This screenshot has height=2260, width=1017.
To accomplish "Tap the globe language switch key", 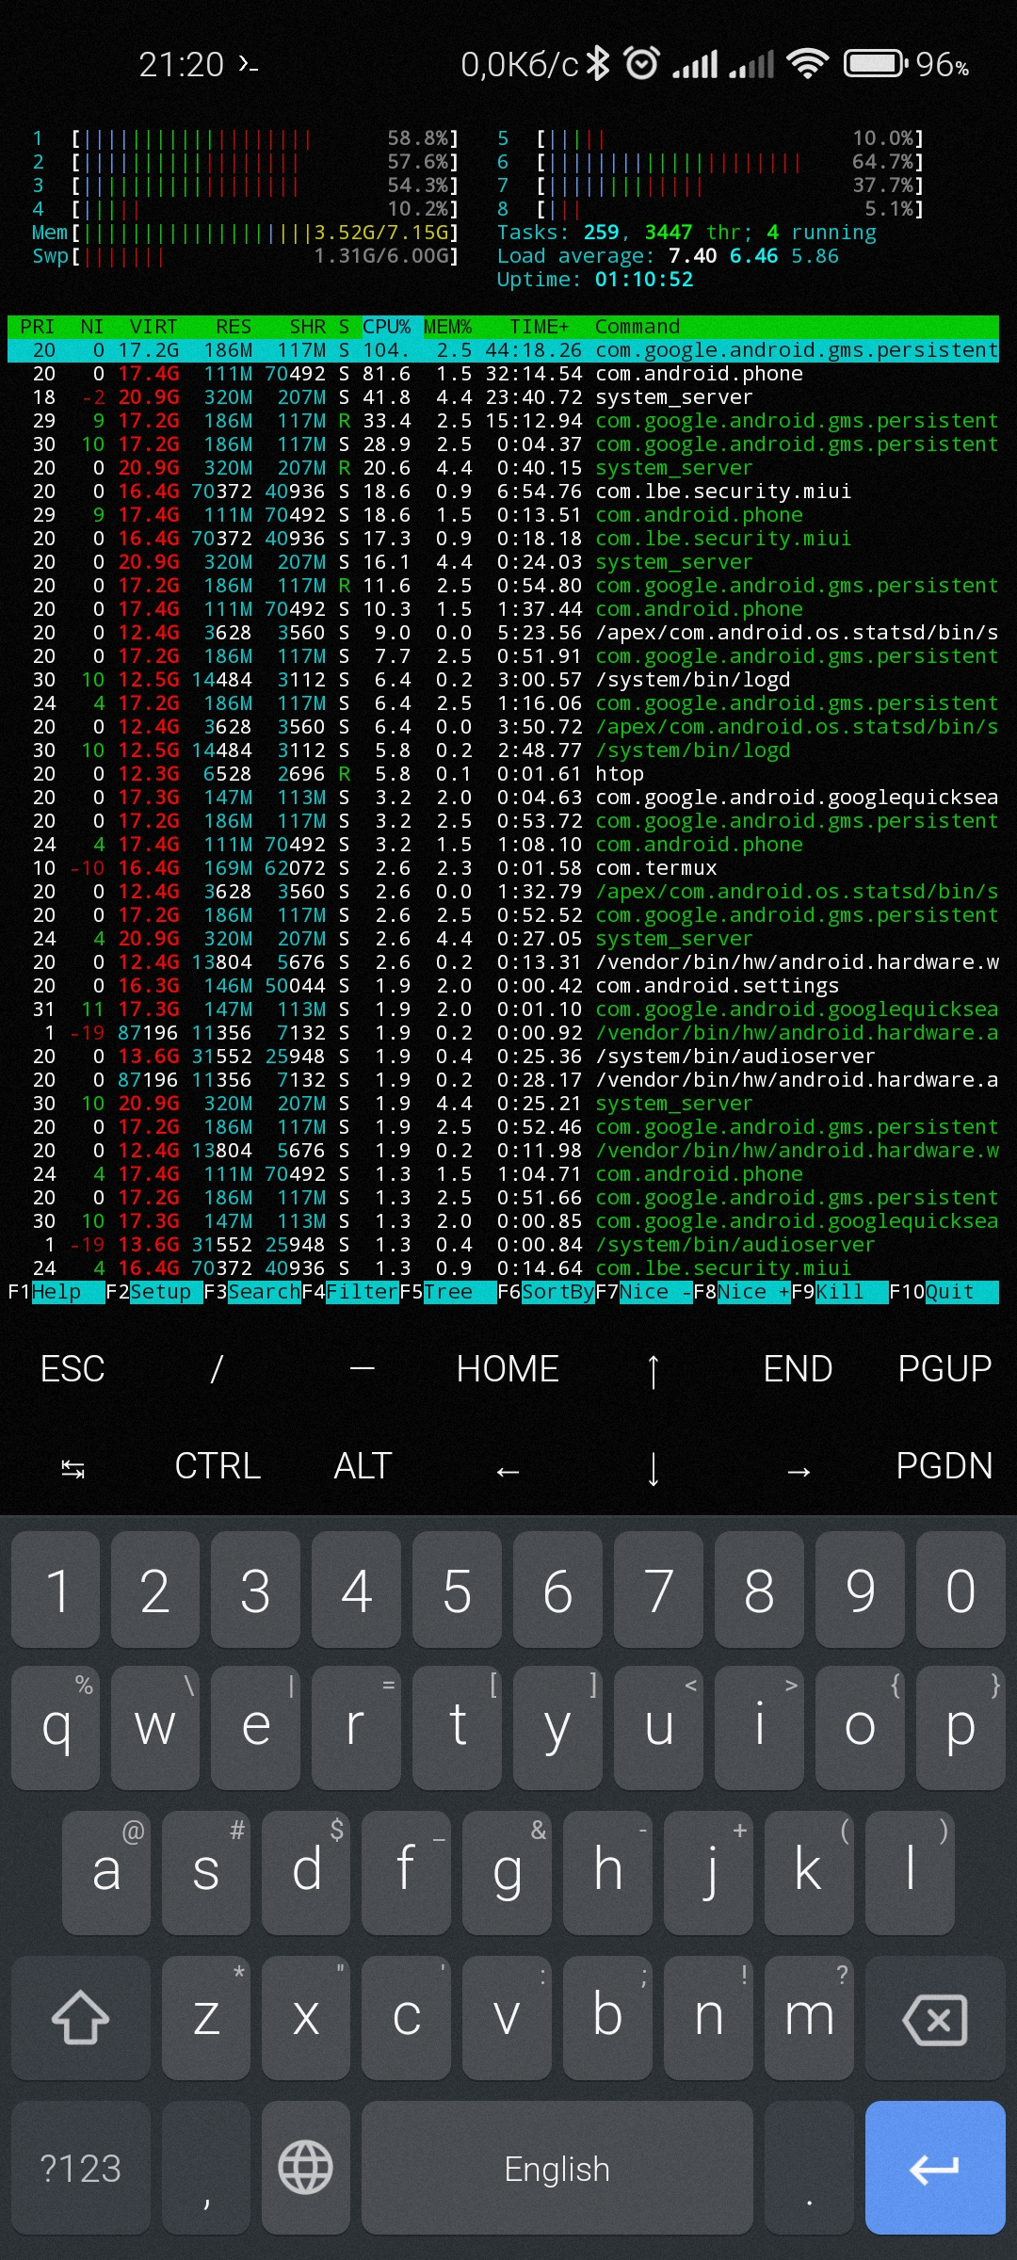I will click(x=306, y=2167).
